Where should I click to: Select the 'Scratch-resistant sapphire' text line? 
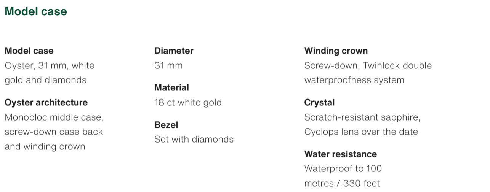click(x=362, y=117)
